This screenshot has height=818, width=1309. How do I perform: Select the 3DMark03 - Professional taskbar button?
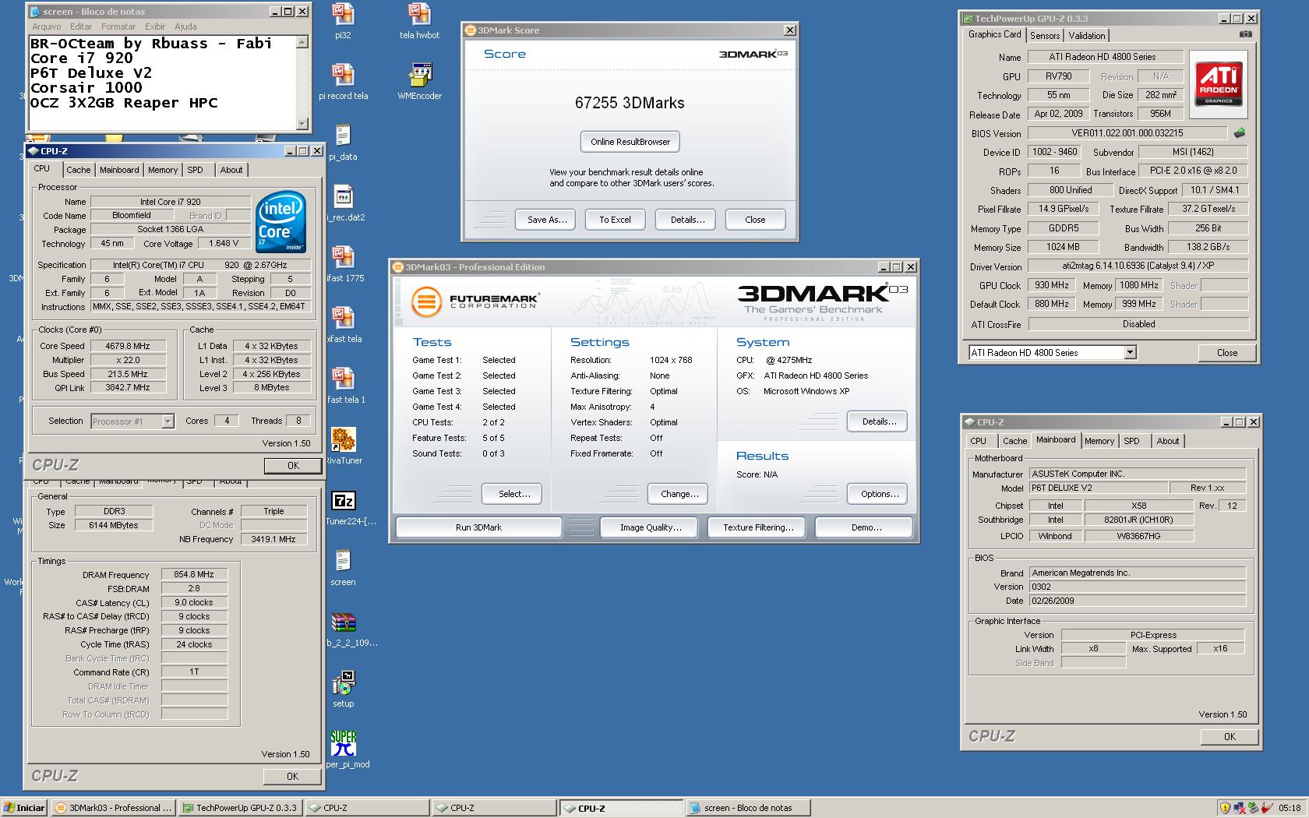tap(113, 808)
